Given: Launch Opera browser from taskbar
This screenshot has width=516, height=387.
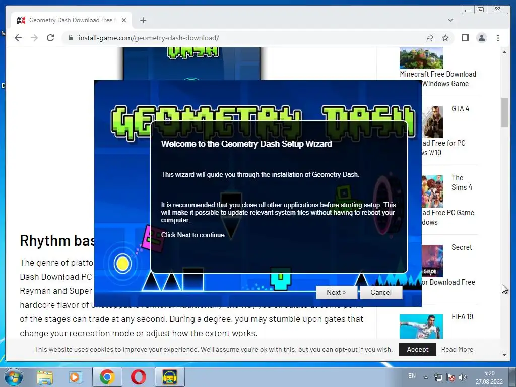Looking at the screenshot, I should tap(139, 377).
